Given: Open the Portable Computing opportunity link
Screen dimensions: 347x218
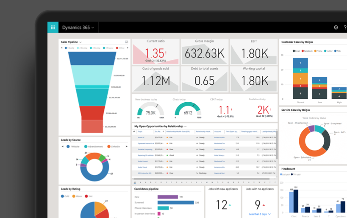Looking at the screenshot, I should point(145,149).
